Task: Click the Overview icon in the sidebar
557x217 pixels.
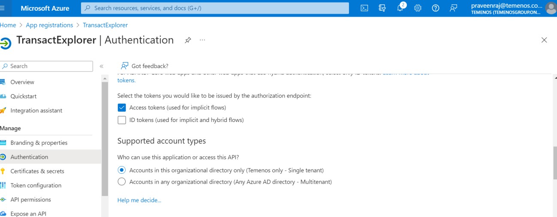Action: point(3,82)
